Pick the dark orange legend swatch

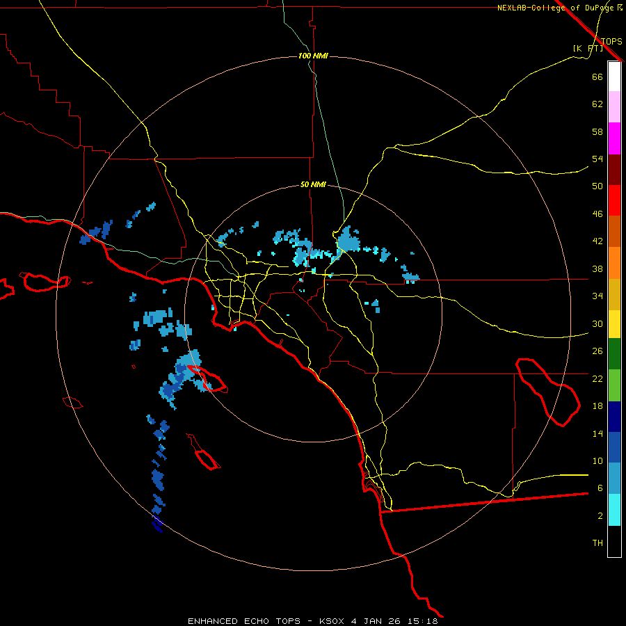click(x=614, y=231)
